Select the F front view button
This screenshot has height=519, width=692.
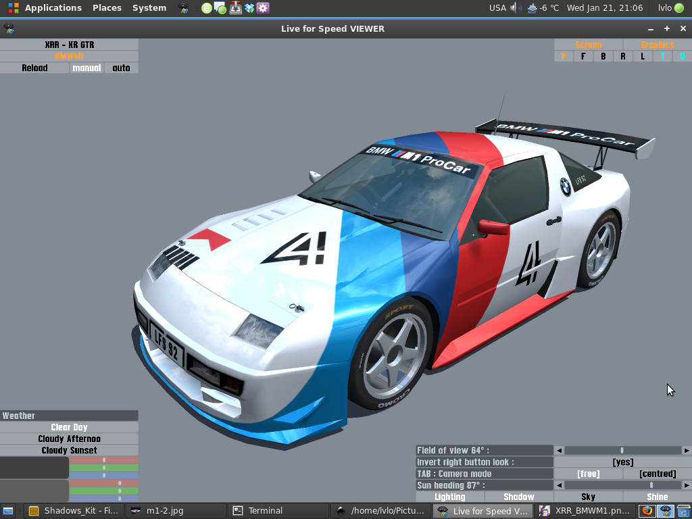point(583,56)
